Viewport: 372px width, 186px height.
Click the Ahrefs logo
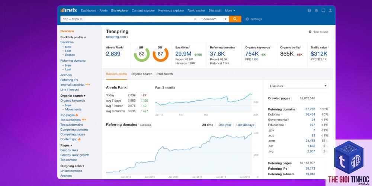pos(68,10)
